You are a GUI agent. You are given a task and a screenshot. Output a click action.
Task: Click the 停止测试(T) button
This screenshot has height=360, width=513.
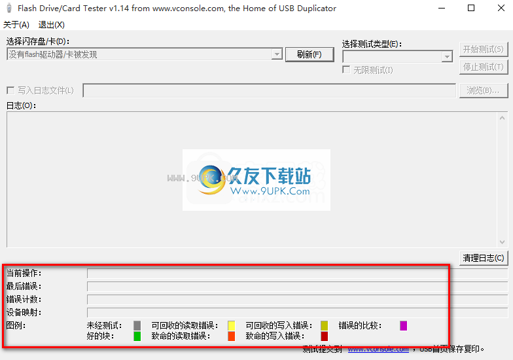[x=483, y=67]
